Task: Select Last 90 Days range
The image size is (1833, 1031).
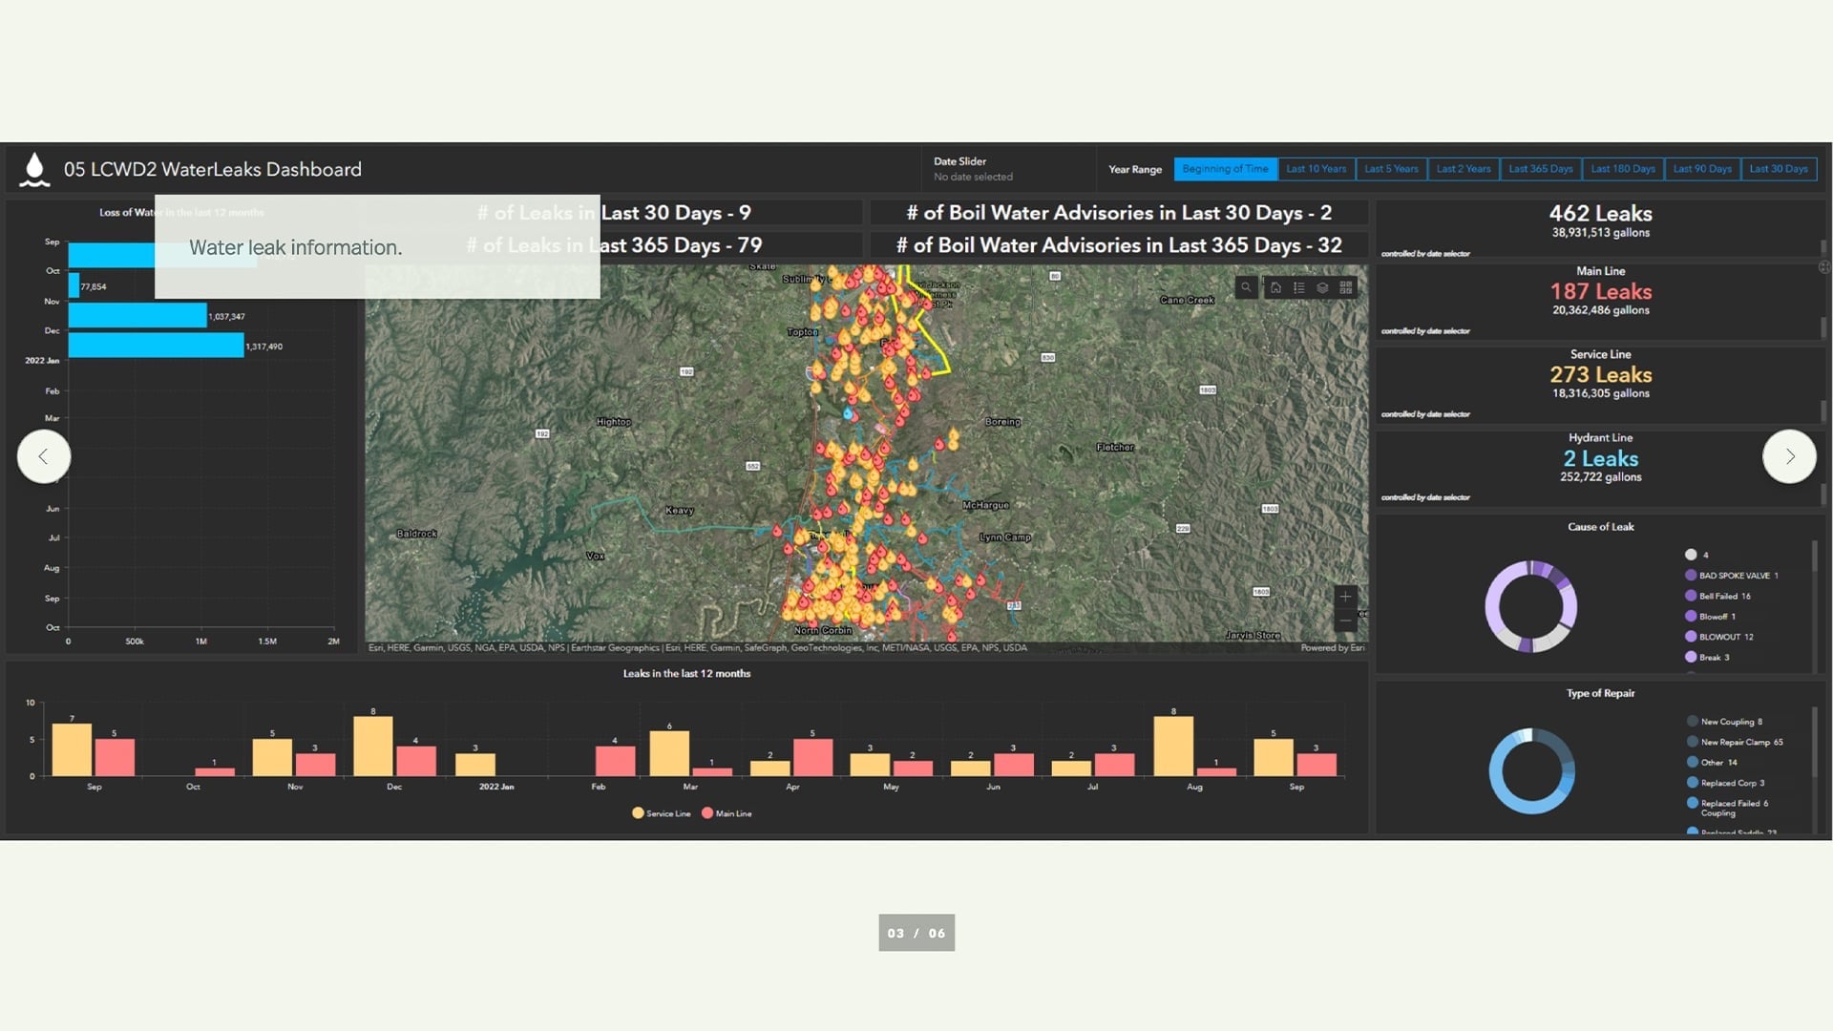Action: click(1702, 169)
